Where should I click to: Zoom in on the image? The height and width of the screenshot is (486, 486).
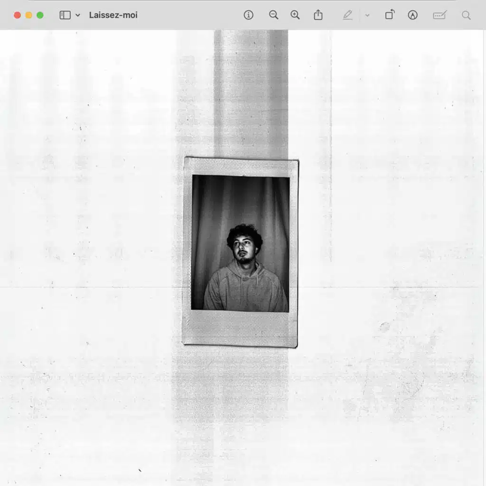[295, 15]
